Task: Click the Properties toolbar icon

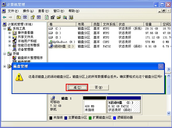Action: point(53,17)
